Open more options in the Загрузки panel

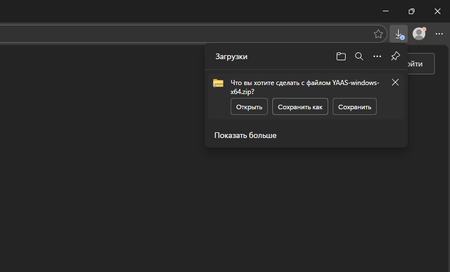click(x=377, y=56)
